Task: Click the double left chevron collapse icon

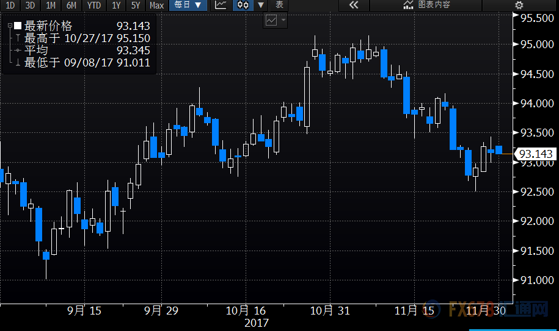Action: tap(353, 5)
